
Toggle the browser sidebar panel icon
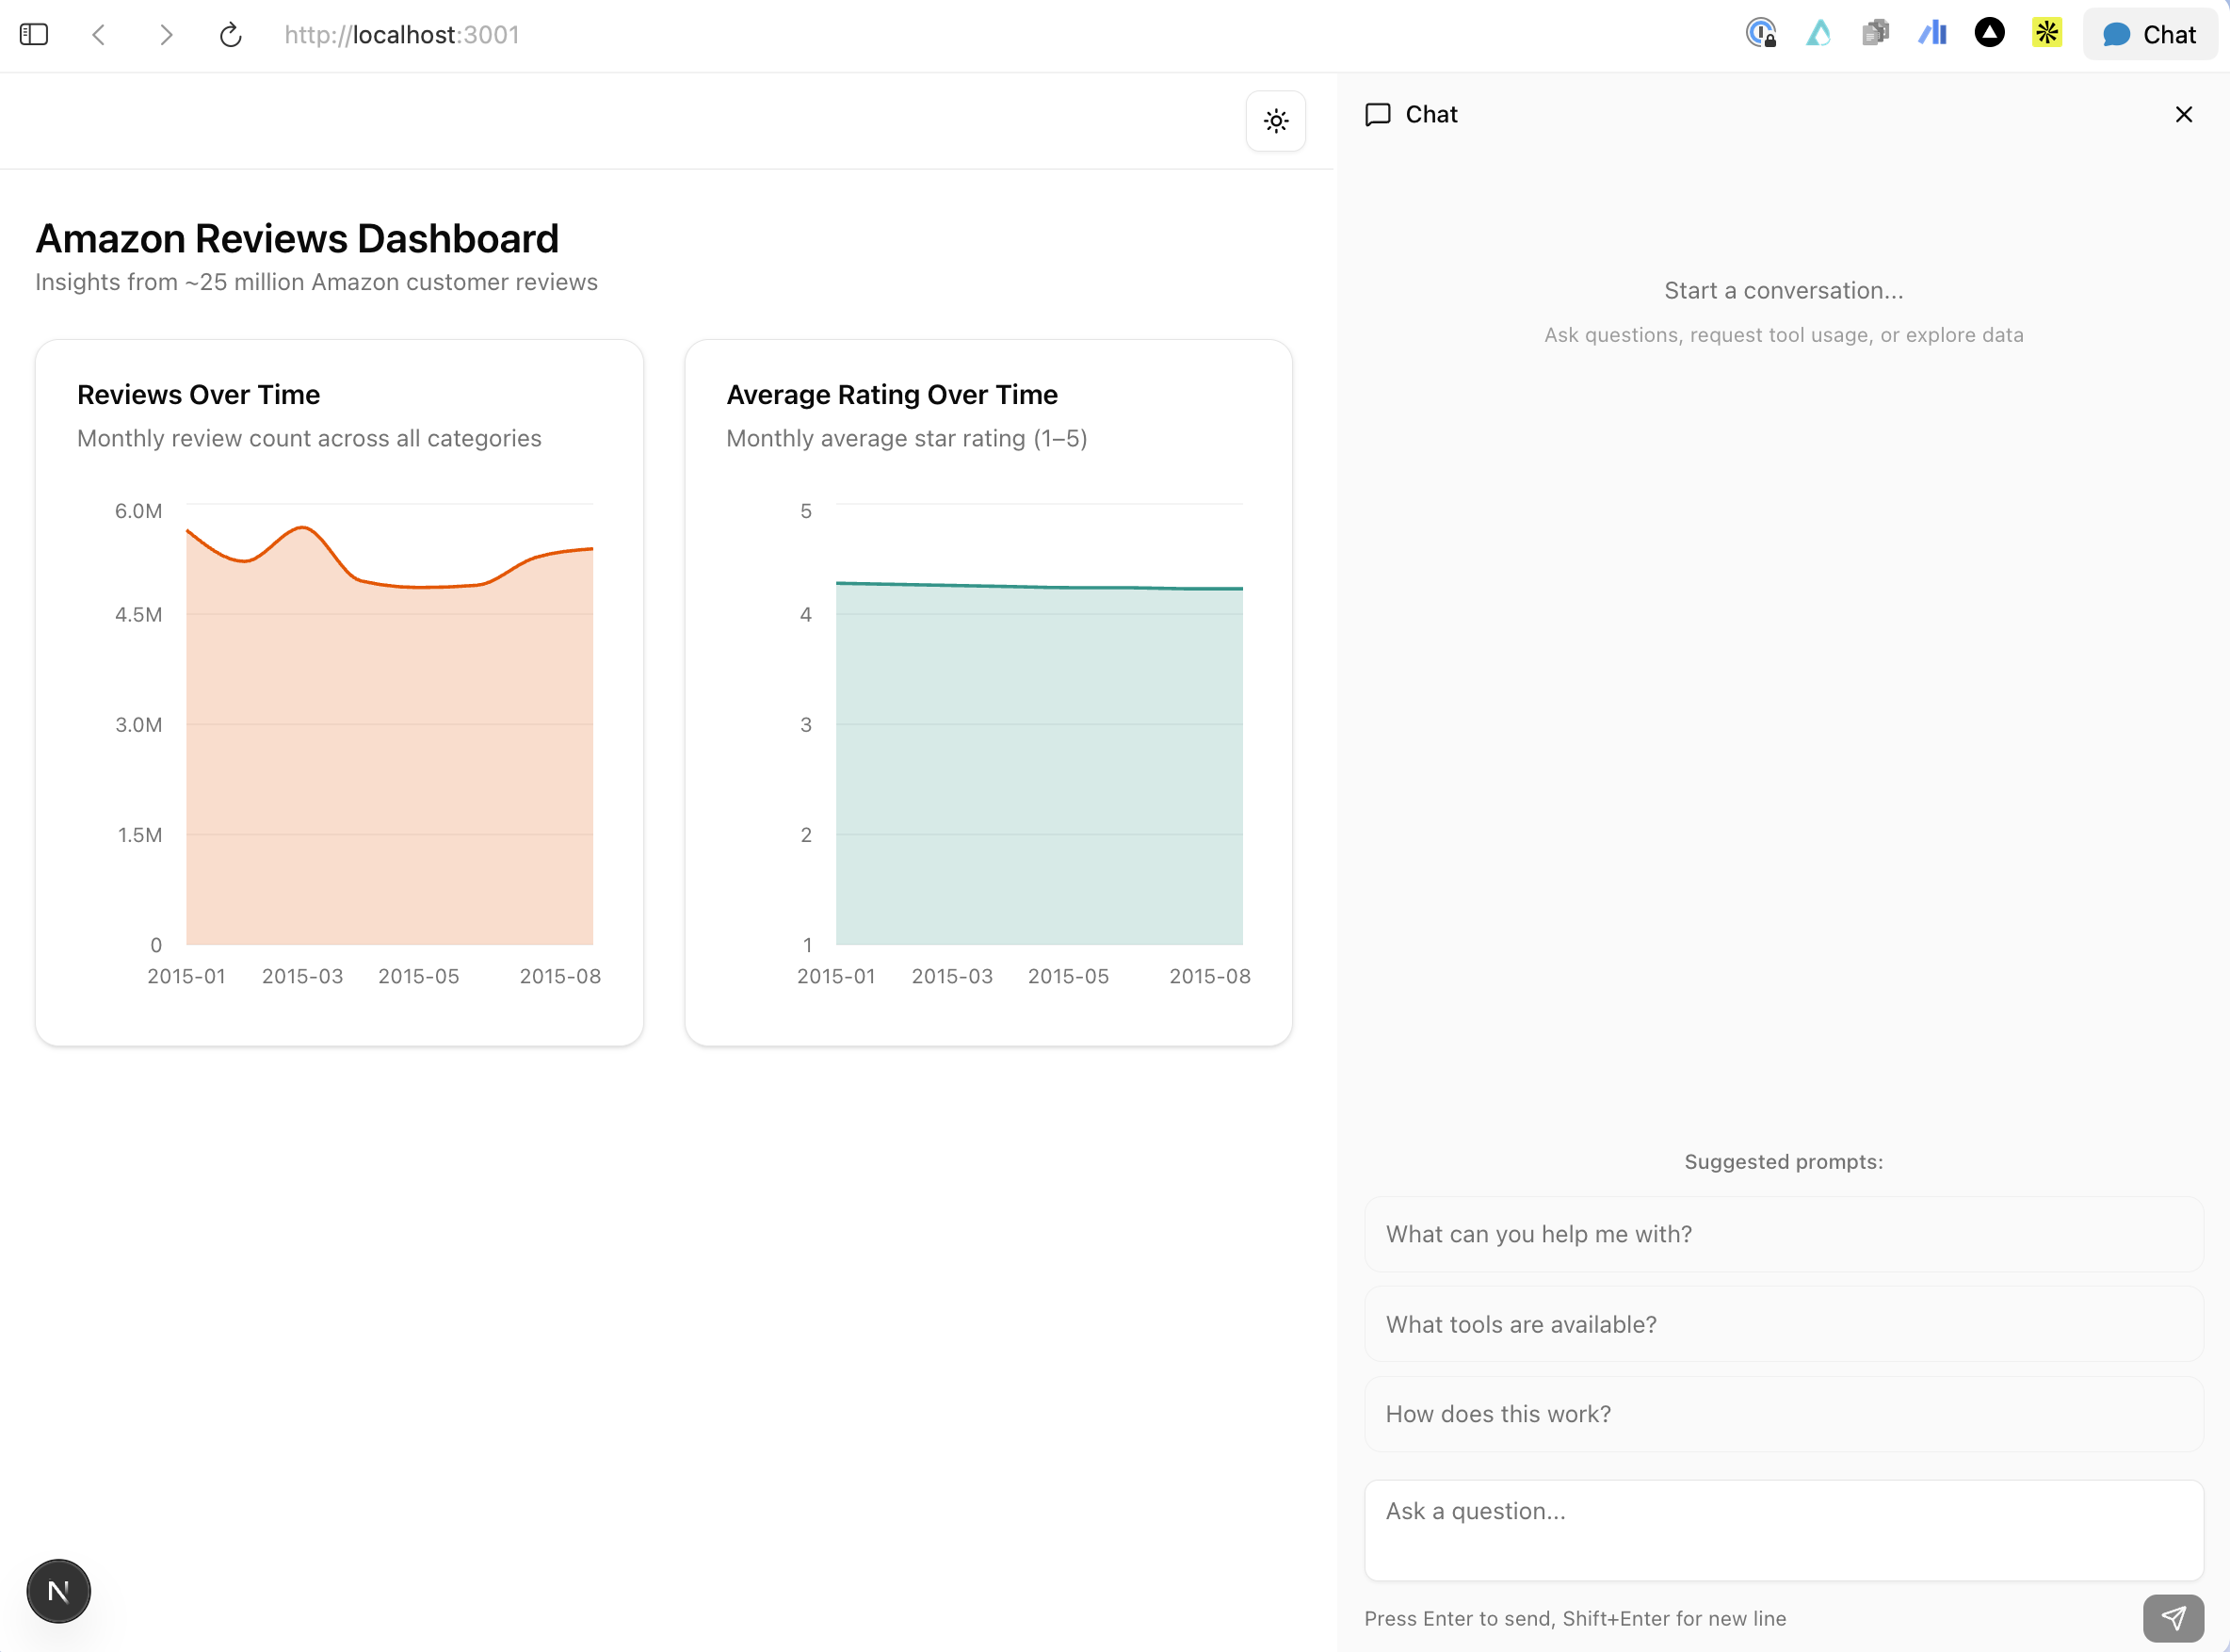pos(34,35)
